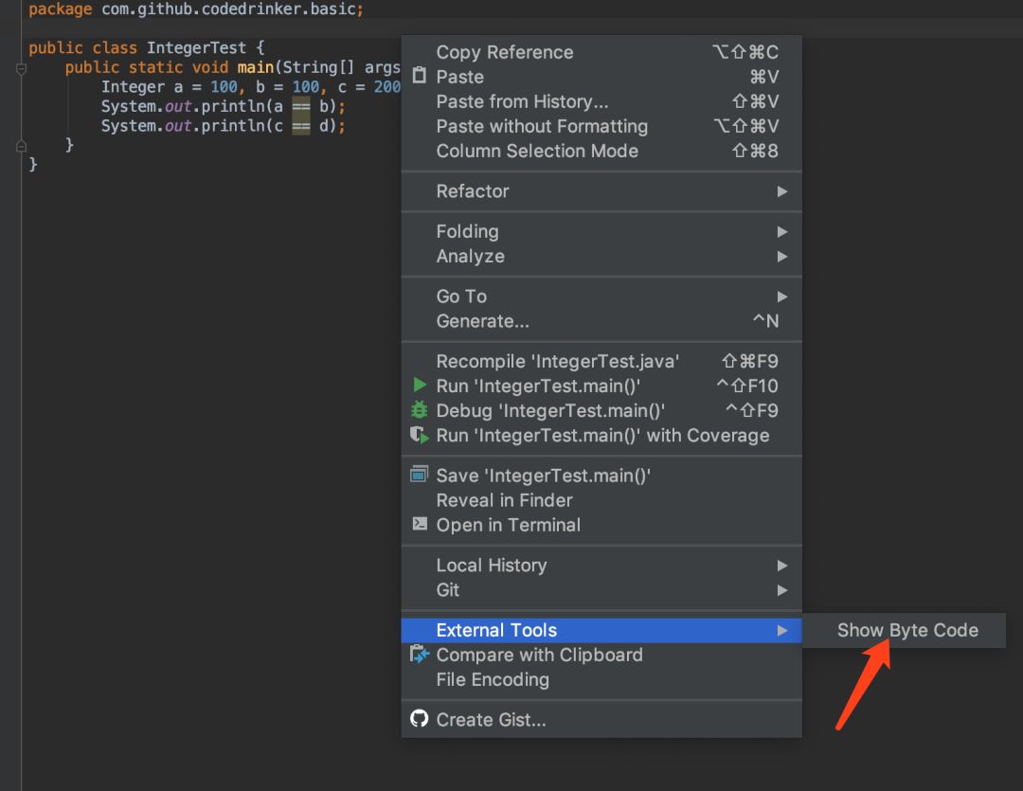Screen dimensions: 1023x791
Task: Click the Compare with Clipboard icon
Action: [x=420, y=655]
